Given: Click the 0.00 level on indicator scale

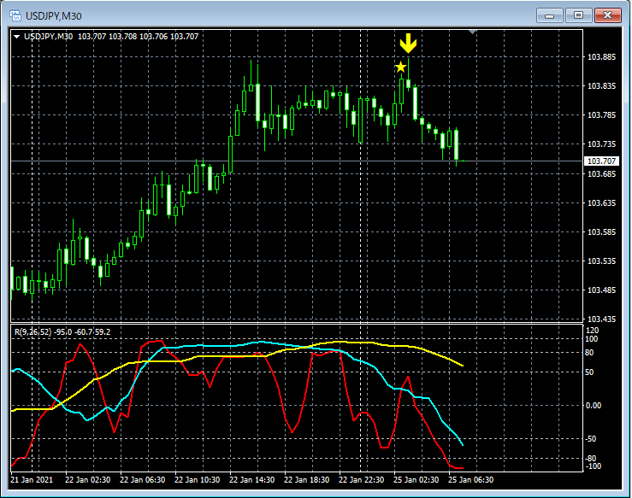Looking at the screenshot, I should (x=594, y=406).
